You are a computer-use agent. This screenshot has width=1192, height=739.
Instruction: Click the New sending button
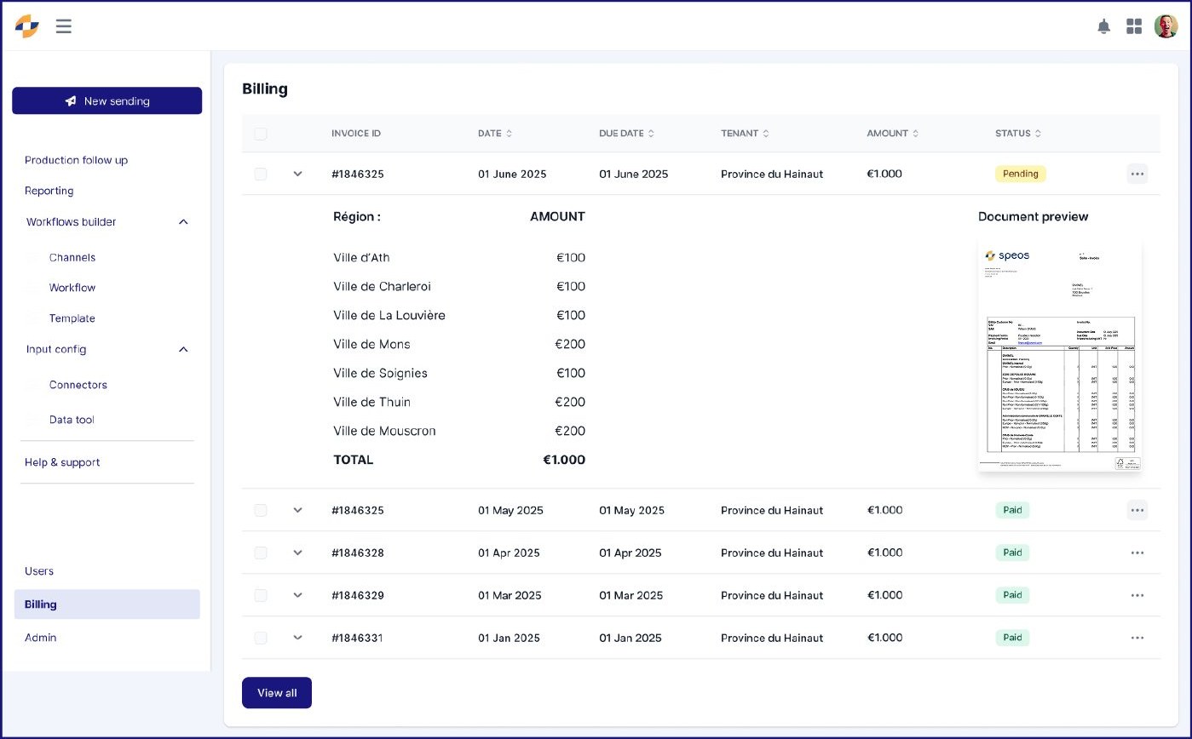(x=107, y=100)
